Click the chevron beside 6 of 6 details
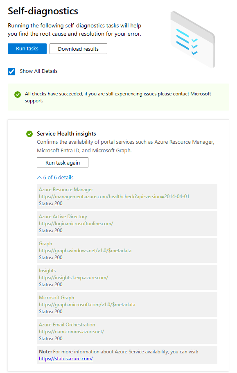 pyautogui.click(x=39, y=177)
